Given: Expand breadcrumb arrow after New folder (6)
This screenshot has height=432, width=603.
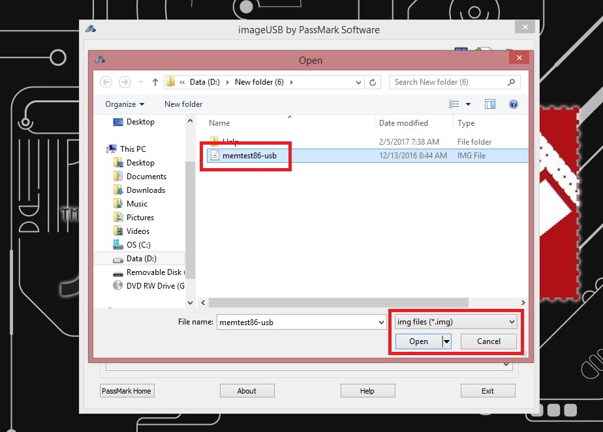Looking at the screenshot, I should [292, 82].
